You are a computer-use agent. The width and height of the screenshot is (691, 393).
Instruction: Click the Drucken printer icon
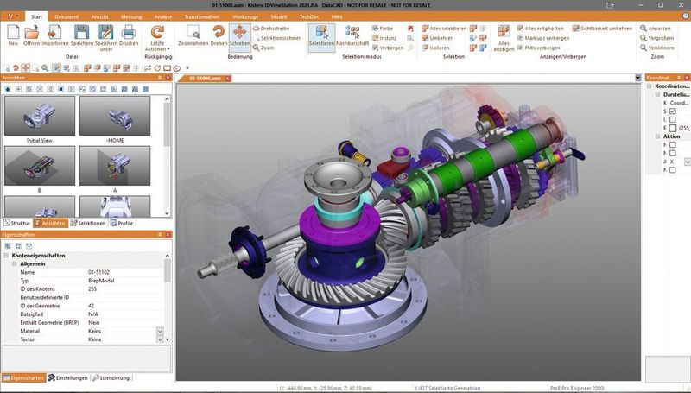pyautogui.click(x=129, y=32)
